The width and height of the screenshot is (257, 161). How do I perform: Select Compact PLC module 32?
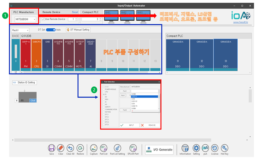coord(202,55)
